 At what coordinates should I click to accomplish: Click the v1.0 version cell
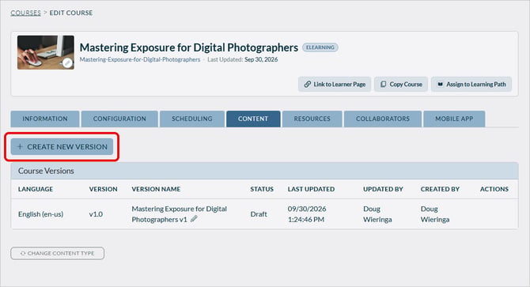96,214
